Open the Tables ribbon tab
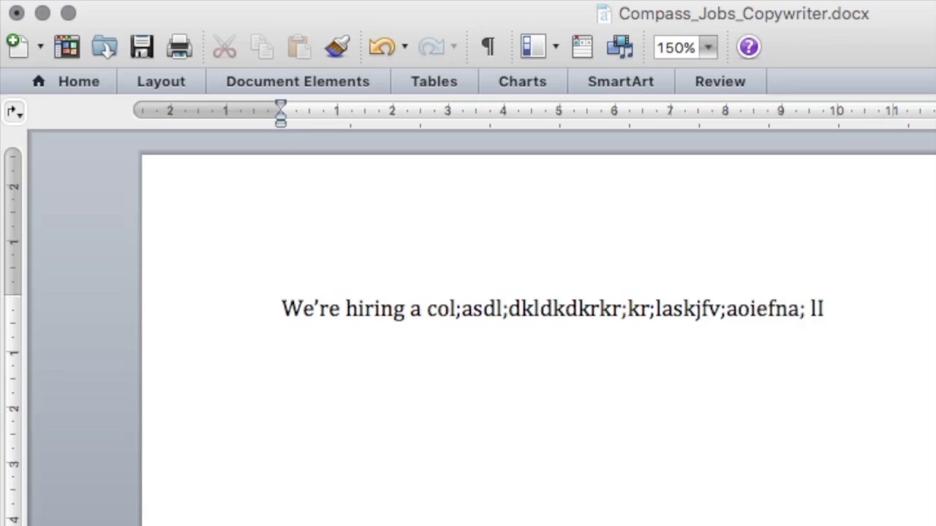The height and width of the screenshot is (526, 936). pyautogui.click(x=434, y=81)
